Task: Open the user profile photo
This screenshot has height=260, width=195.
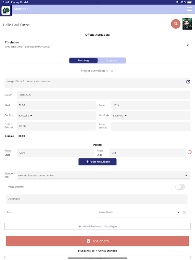Action: click(x=187, y=24)
